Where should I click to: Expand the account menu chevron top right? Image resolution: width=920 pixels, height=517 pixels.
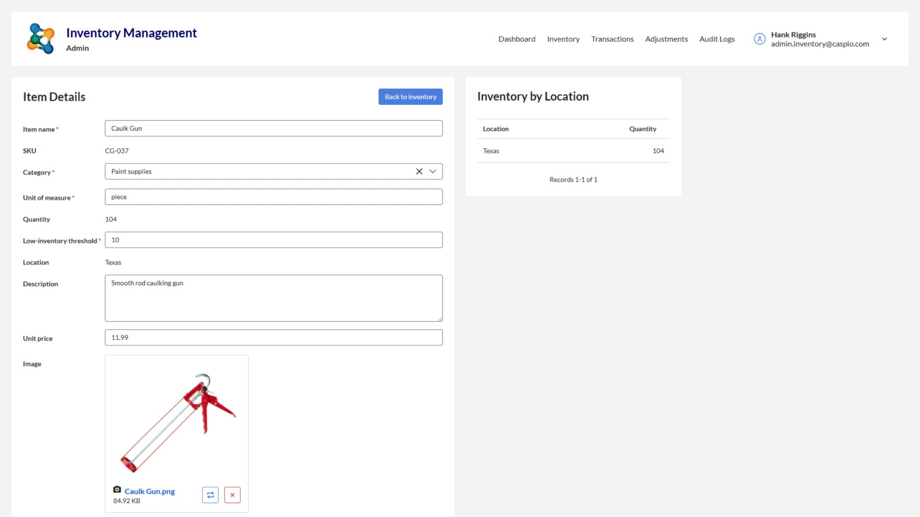[885, 39]
